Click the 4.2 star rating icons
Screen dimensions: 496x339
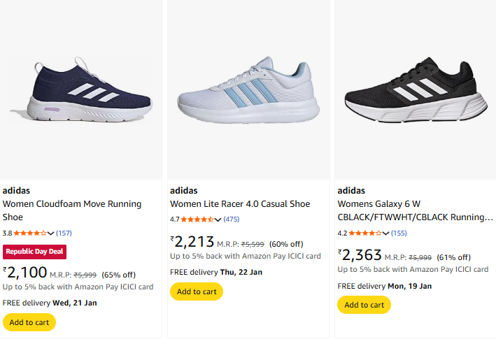click(x=364, y=233)
